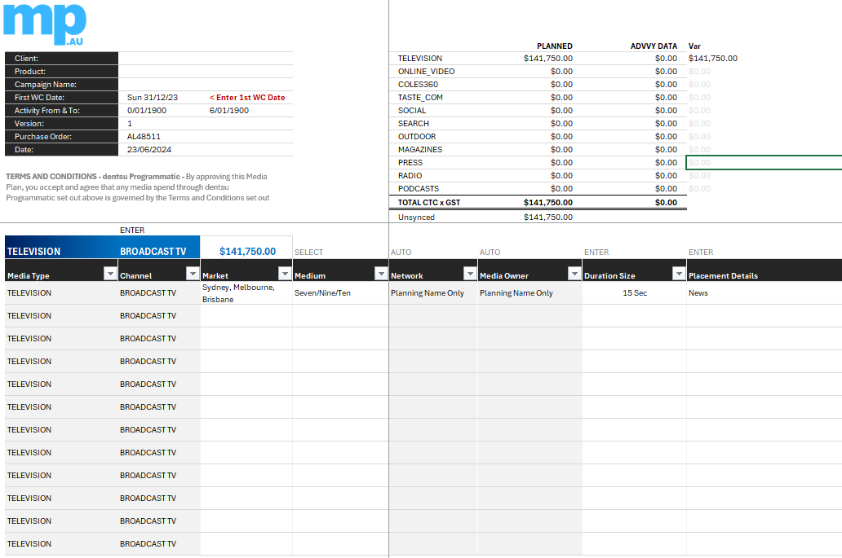
Task: Click the First WC Date value Sun 31/12/23
Action: 153,98
